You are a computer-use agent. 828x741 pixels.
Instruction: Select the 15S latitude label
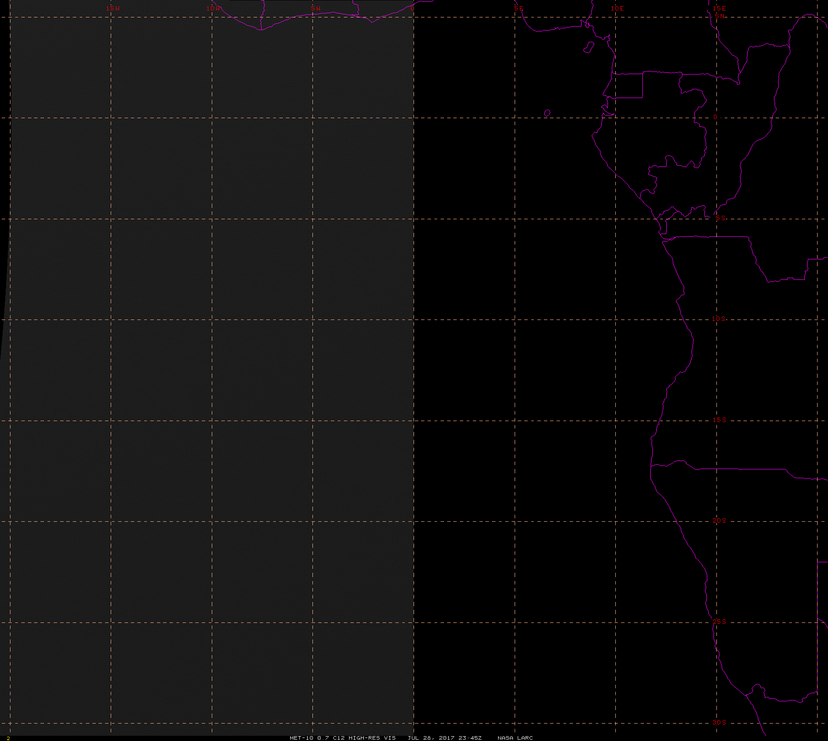719,420
